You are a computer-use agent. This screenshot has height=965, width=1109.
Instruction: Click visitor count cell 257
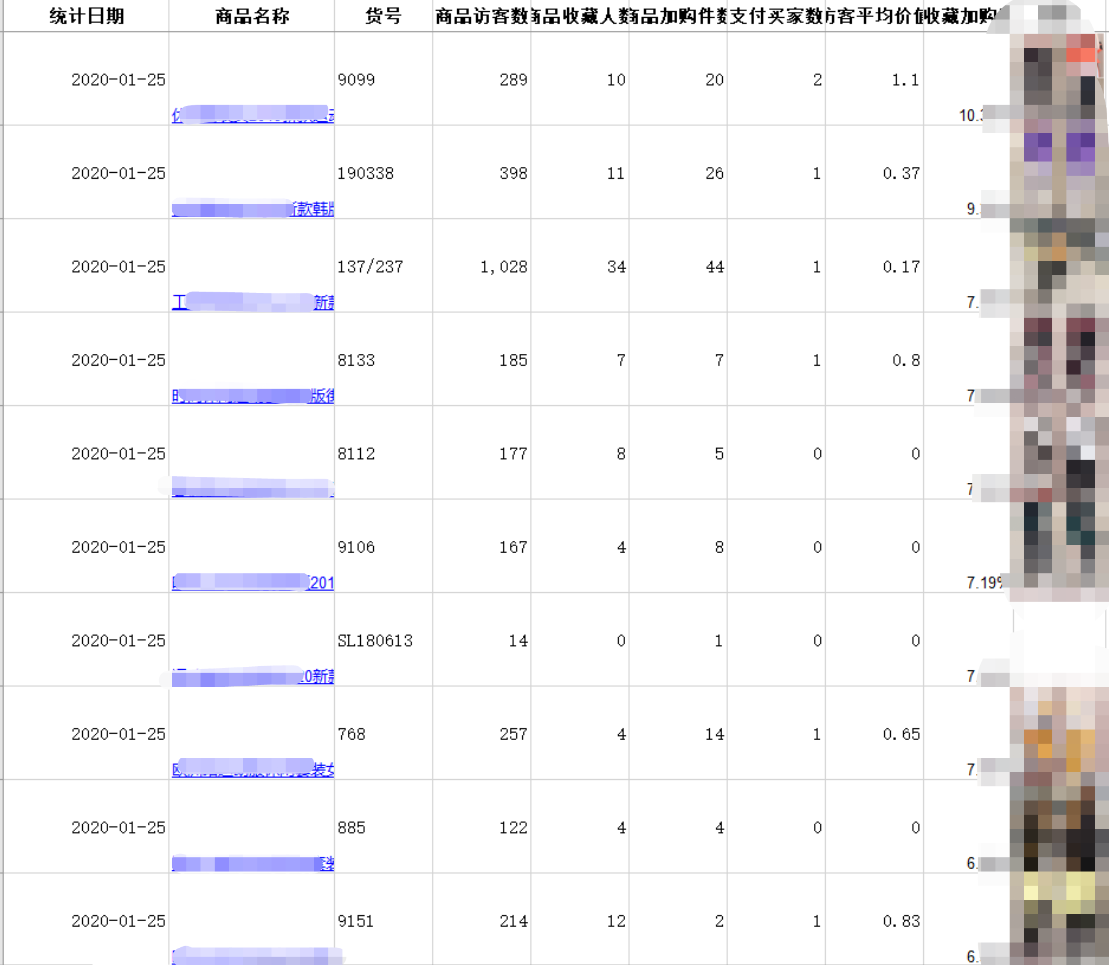[481, 734]
